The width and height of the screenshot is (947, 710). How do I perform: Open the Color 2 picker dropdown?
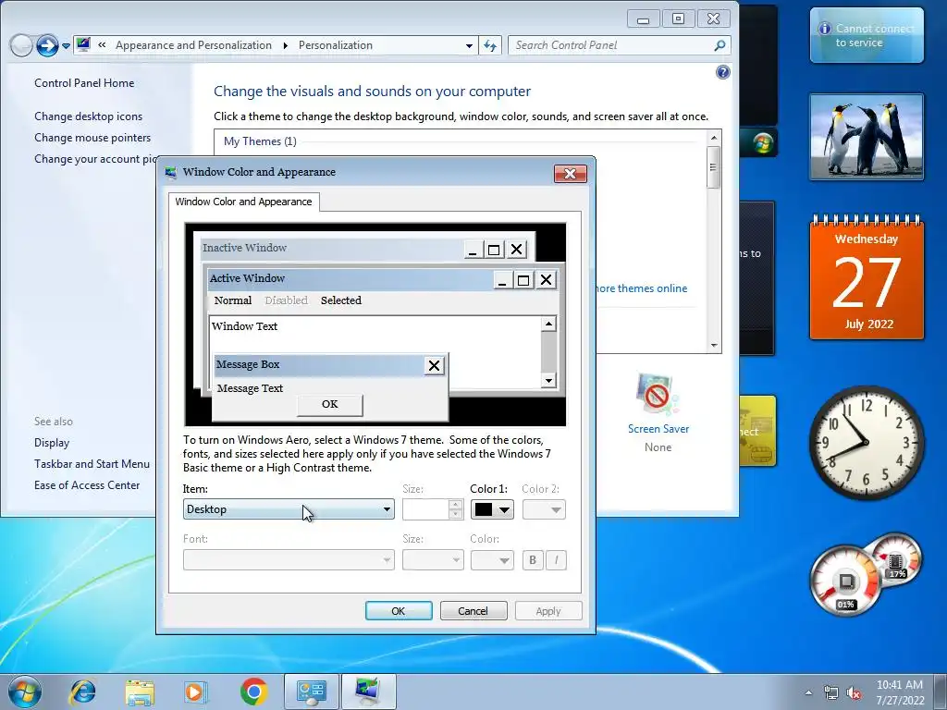click(x=544, y=509)
